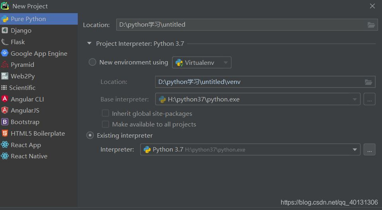Click the Django dj icon

[5, 30]
